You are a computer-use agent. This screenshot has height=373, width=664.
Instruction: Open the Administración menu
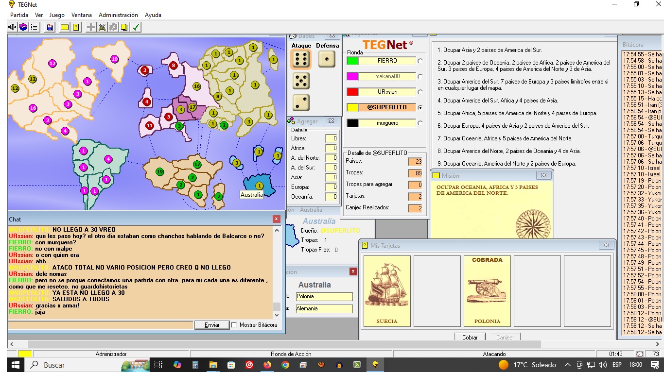coord(118,15)
